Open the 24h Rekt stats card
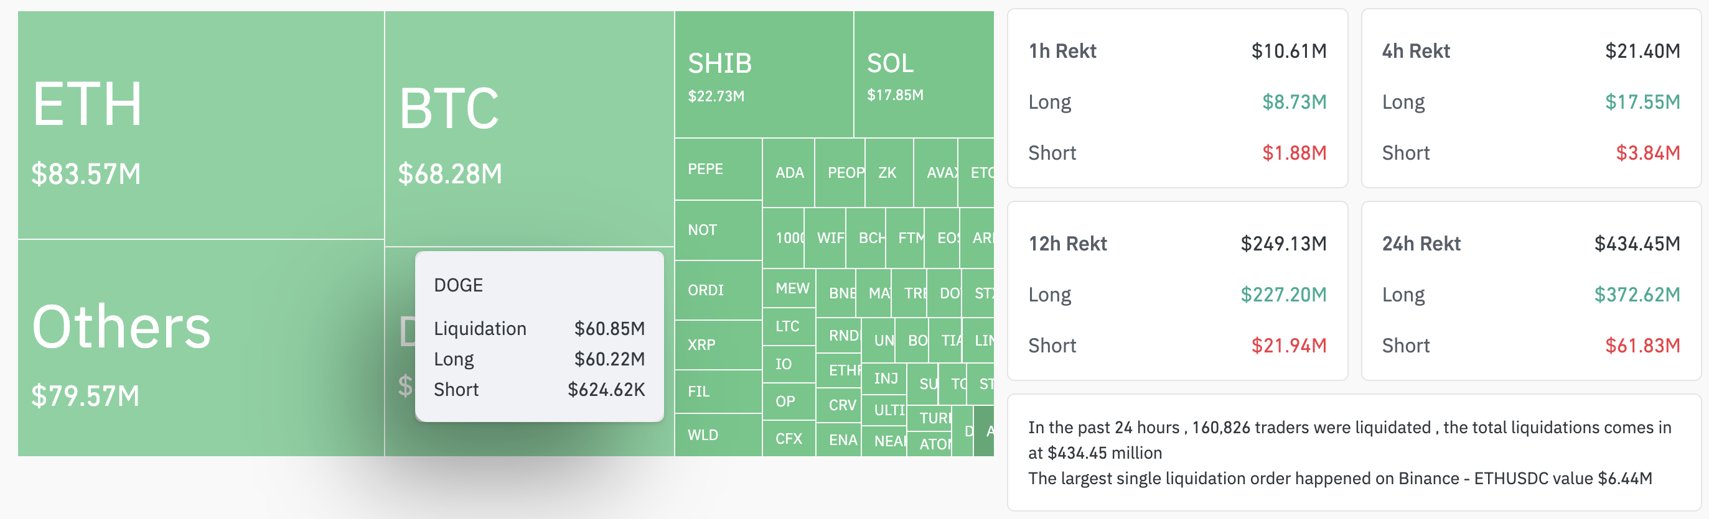Viewport: 1709px width, 519px height. coord(1530,291)
